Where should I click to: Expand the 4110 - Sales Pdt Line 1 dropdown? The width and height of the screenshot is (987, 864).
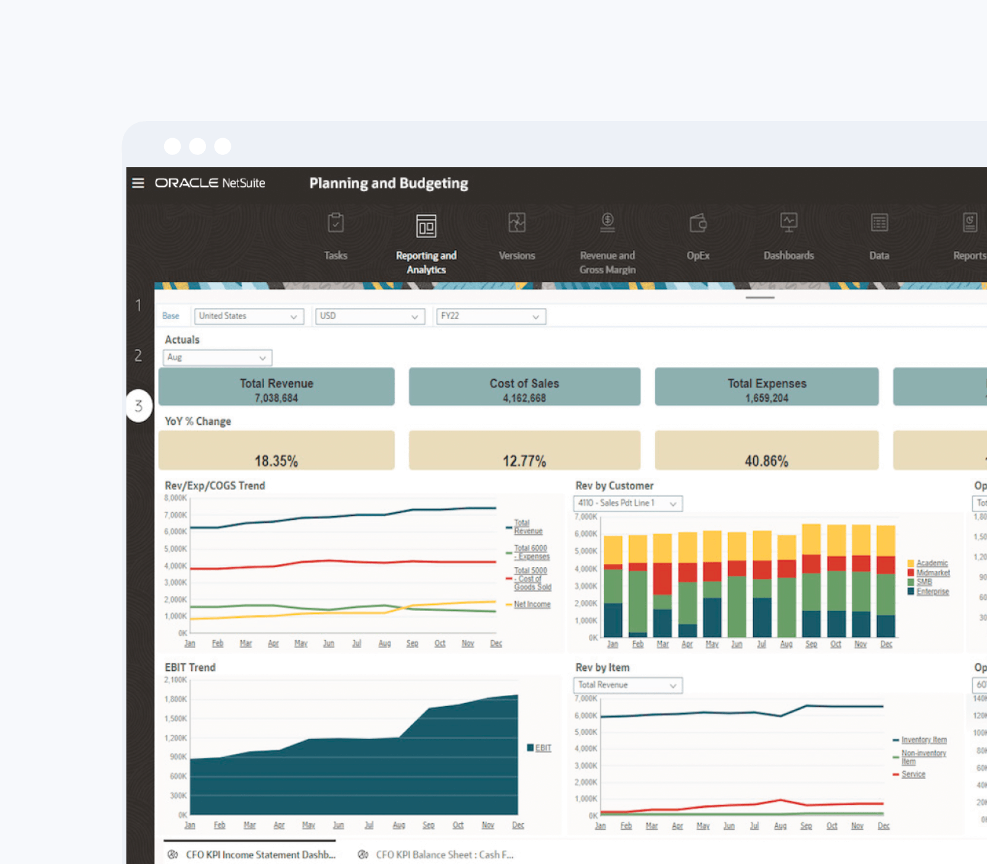point(628,504)
